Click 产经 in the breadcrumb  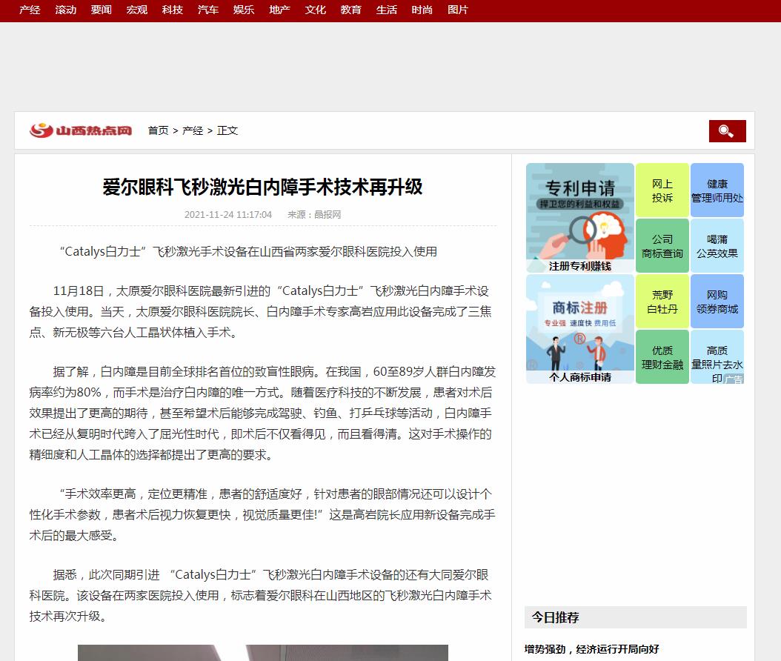coord(193,130)
